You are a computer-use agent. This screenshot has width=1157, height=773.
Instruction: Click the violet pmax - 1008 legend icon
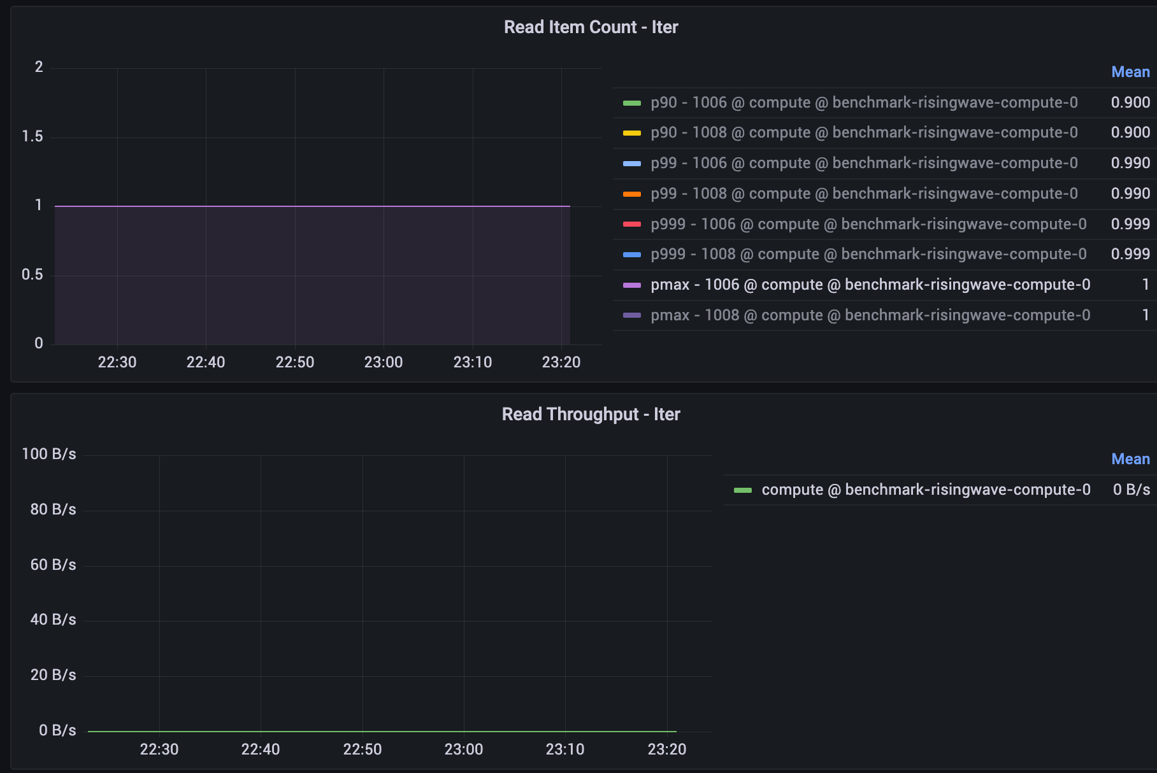[x=631, y=315]
